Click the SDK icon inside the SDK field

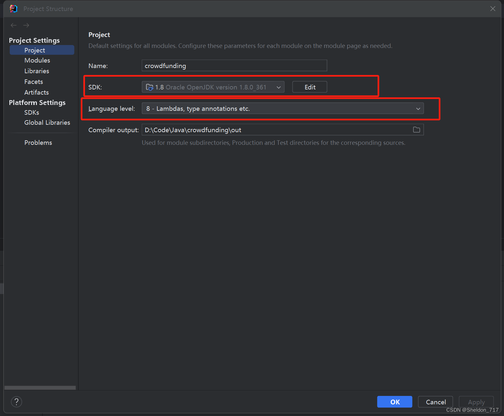(149, 87)
